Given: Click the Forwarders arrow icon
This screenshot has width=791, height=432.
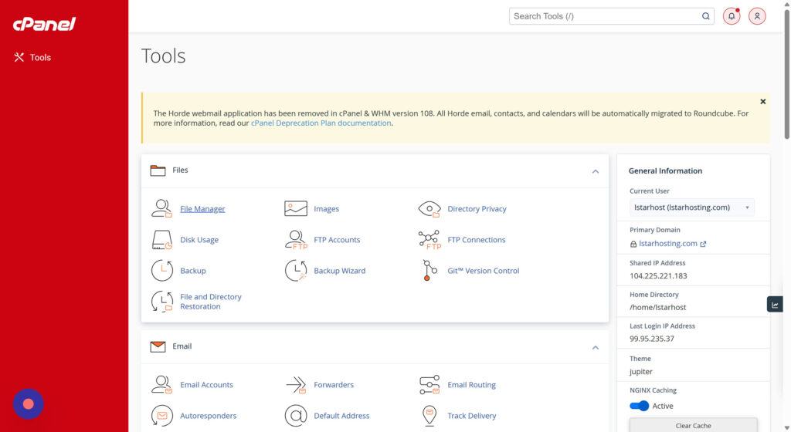Looking at the screenshot, I should pyautogui.click(x=296, y=385).
